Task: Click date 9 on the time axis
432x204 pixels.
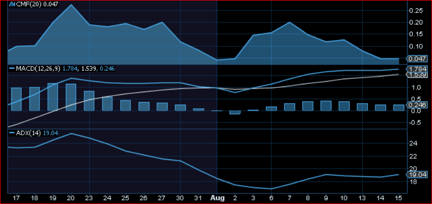Action: [326, 198]
